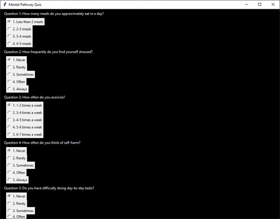Pick 'Sometimes' under Question 4 self-harm

pyautogui.click(x=21, y=165)
